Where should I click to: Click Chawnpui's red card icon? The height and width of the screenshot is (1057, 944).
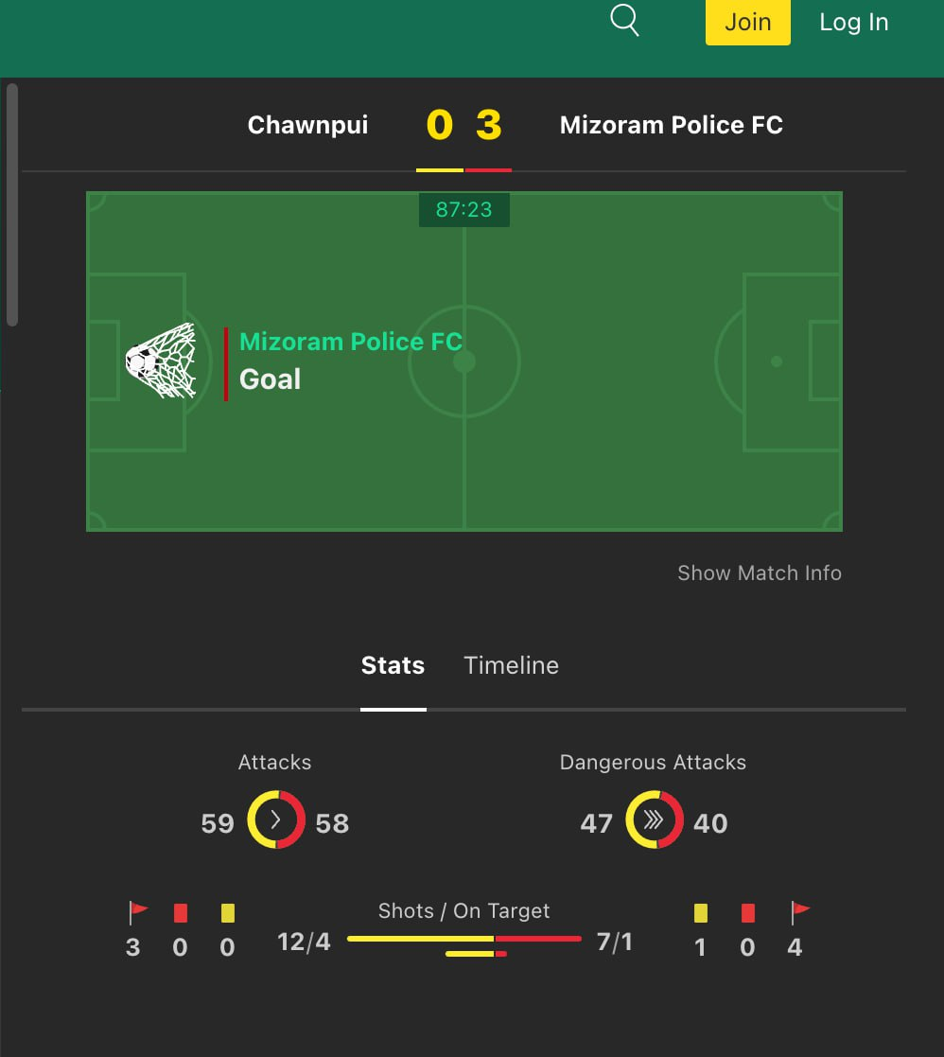pyautogui.click(x=181, y=913)
